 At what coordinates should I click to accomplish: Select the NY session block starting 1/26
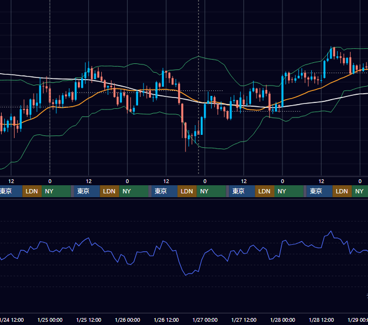[211, 191]
